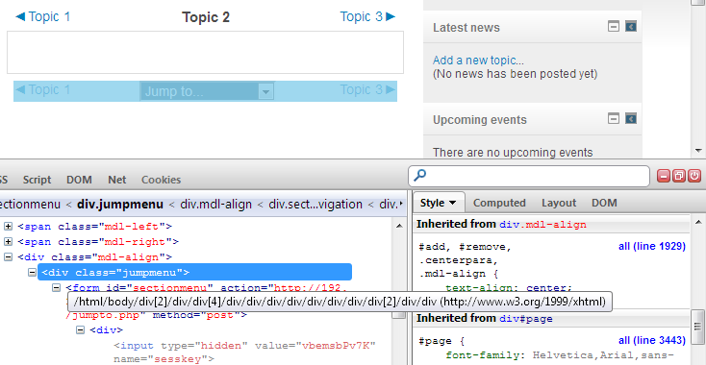Screen dimensions: 706x365
Task: Open Firebug in new window
Action: pos(679,176)
